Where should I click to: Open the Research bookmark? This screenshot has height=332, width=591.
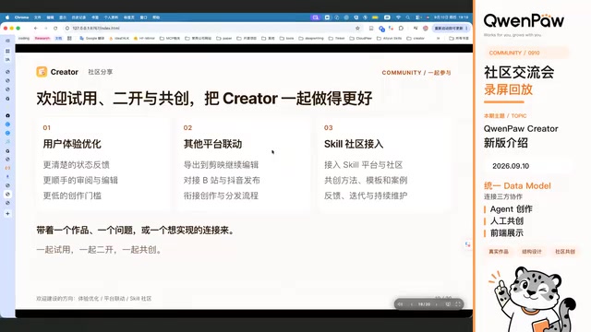pos(42,39)
